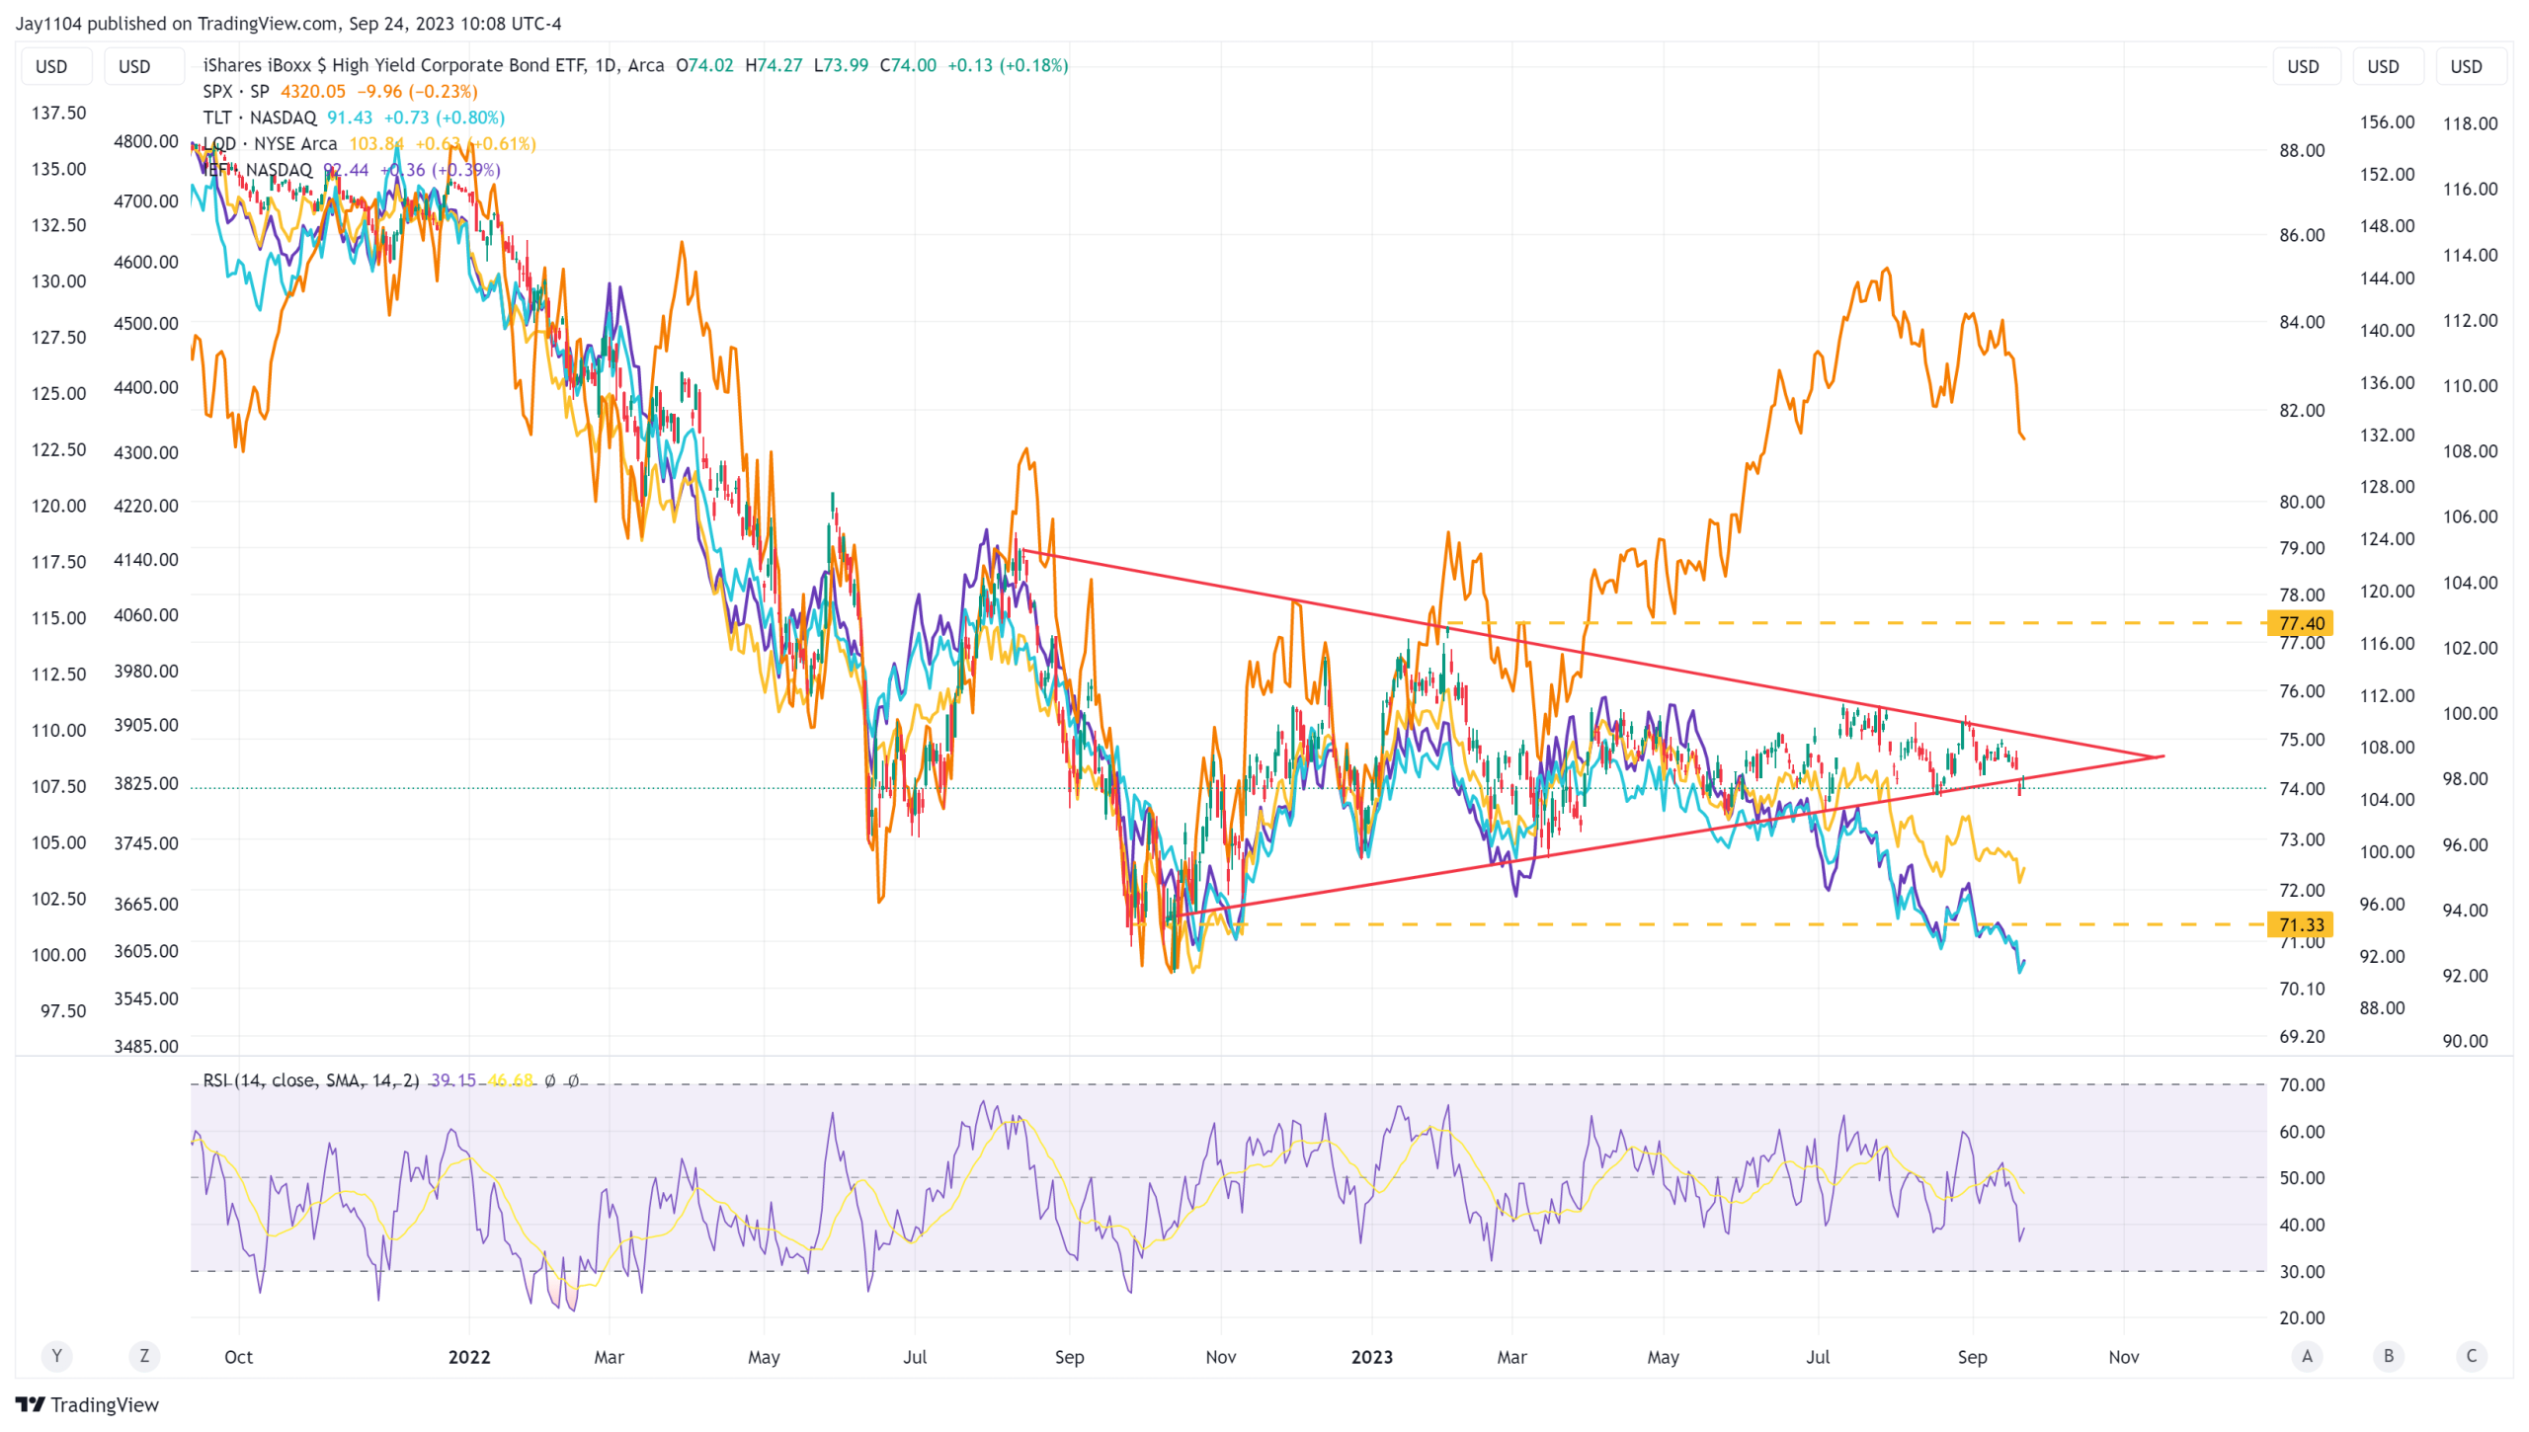This screenshot has height=1432, width=2529.
Task: Click the 3485.00 SPX scale value
Action: 146,1046
